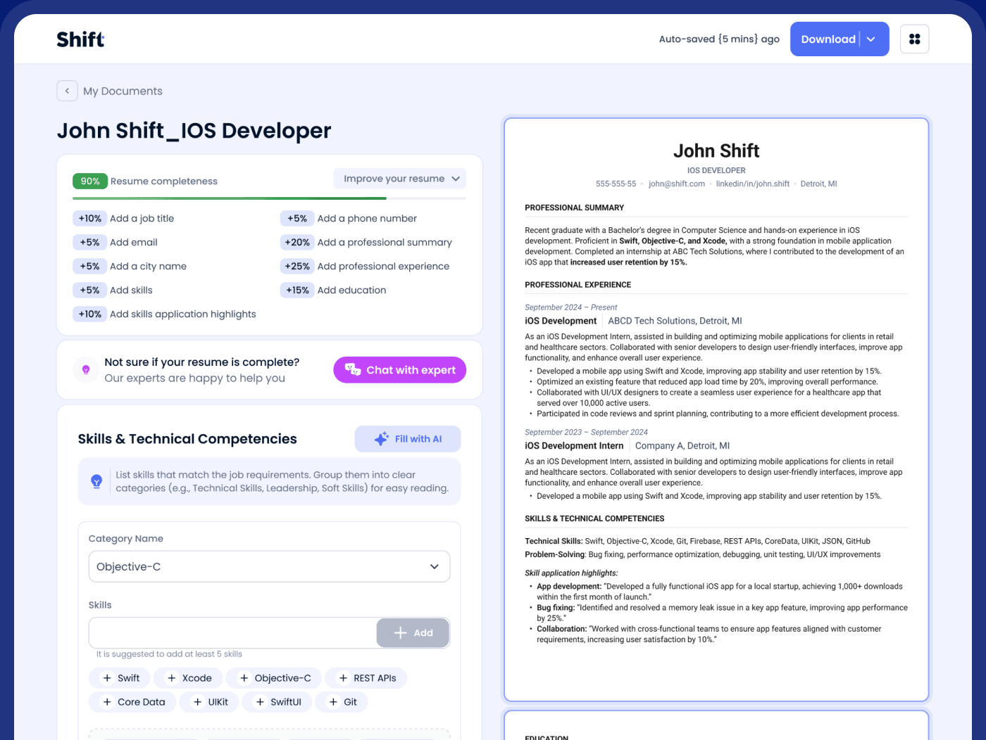Click the 90% completeness badge

click(x=90, y=181)
